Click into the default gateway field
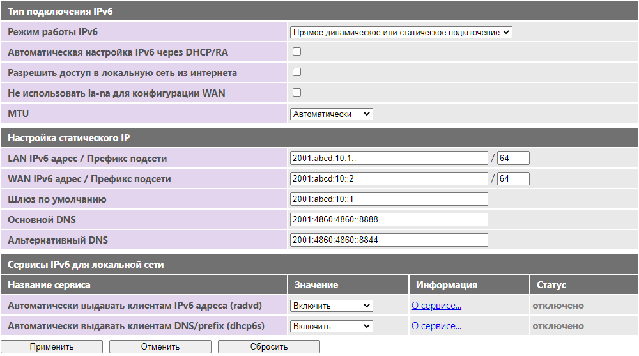The height and width of the screenshot is (356, 639). [x=389, y=199]
